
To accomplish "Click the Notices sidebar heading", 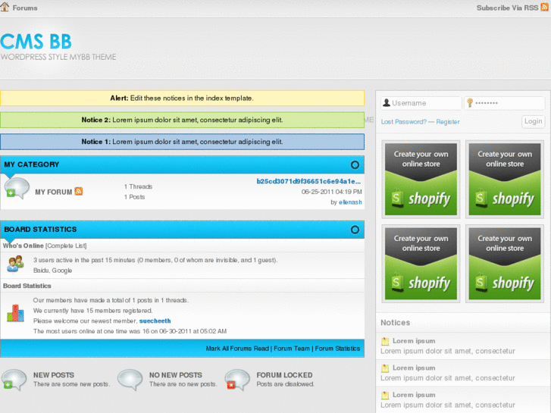I will coord(396,323).
